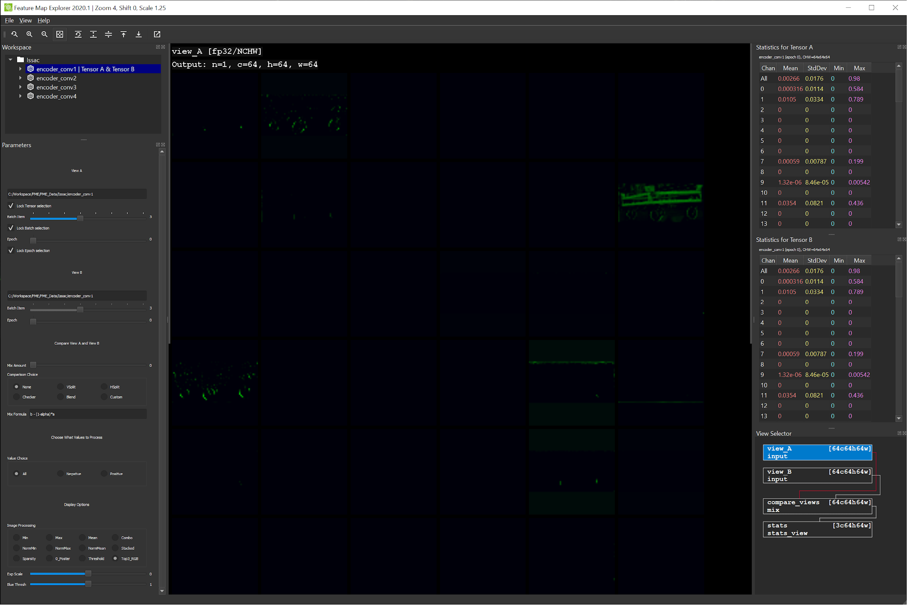907x607 pixels.
Task: Expand encoder_conv4 tree node
Action: point(21,96)
